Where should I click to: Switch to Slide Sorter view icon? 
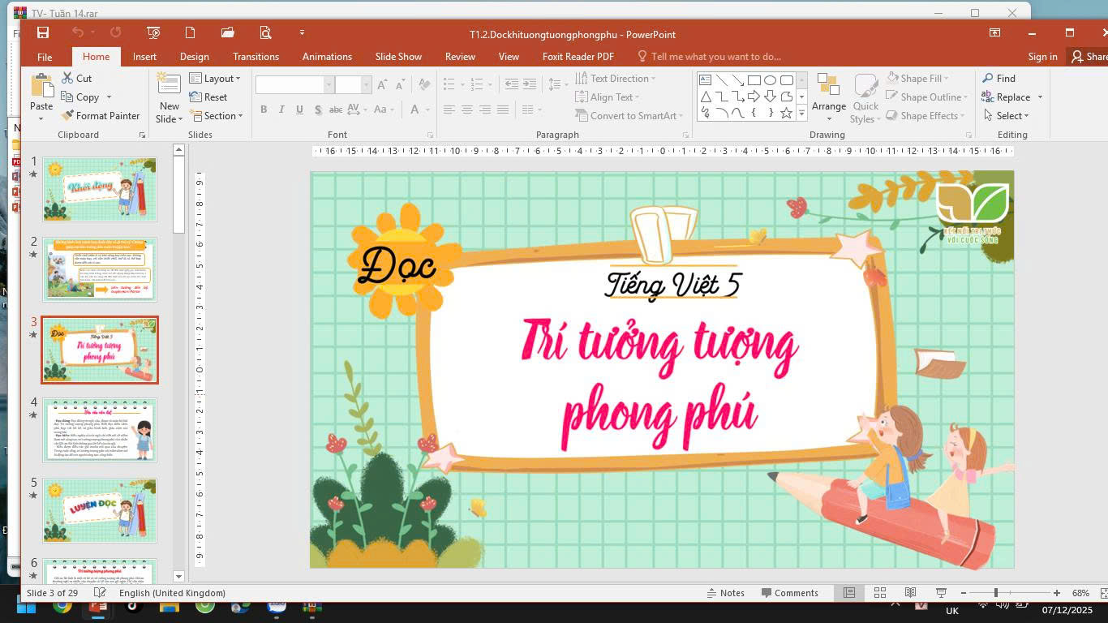point(879,593)
